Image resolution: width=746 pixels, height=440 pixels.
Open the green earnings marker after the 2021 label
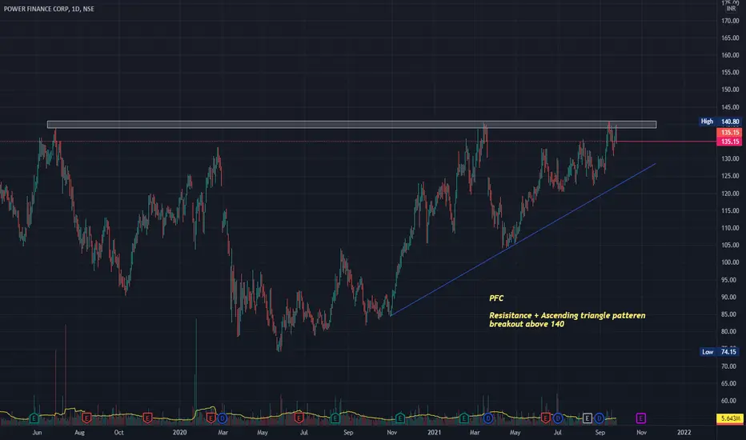pyautogui.click(x=464, y=418)
